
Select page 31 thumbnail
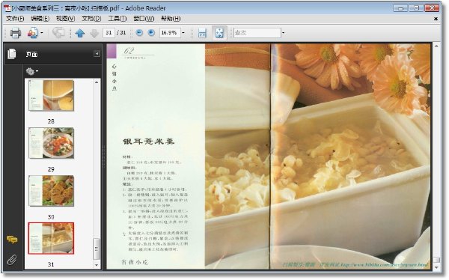51,238
